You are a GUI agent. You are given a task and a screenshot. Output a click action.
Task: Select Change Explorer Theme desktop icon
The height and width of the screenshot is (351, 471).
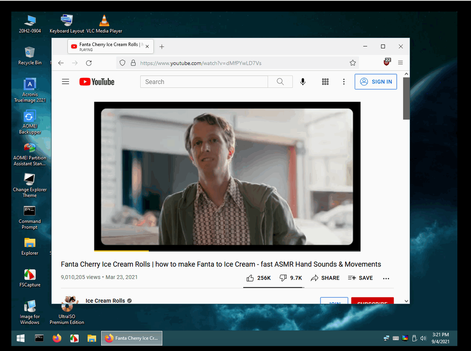[x=30, y=186]
